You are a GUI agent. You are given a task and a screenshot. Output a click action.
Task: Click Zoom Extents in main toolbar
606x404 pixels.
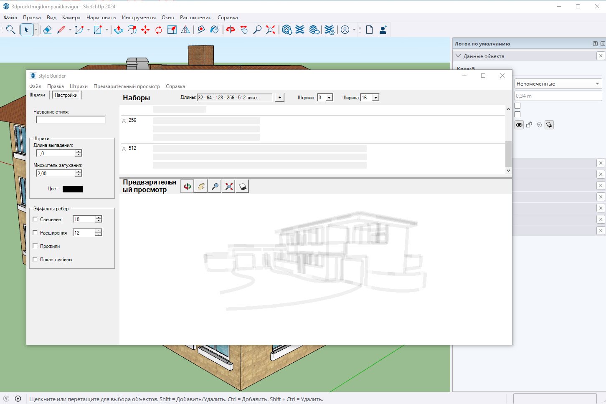click(x=271, y=30)
